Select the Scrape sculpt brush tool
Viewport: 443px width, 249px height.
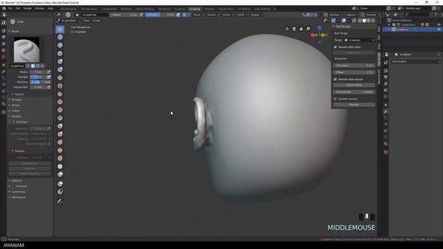tap(60, 110)
